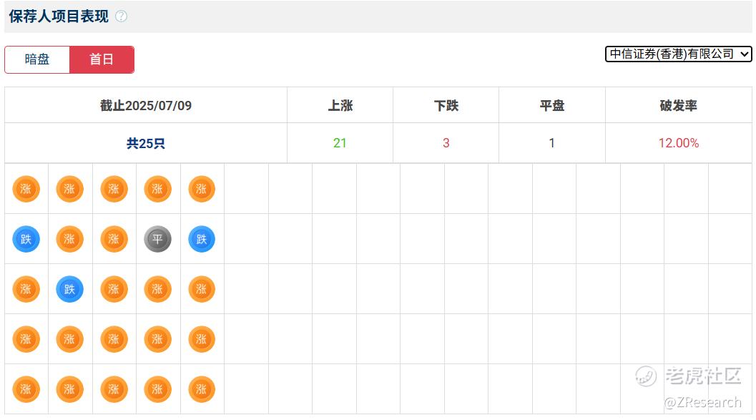This screenshot has height=420, width=756.
Task: Click the last blue 跌 badge in row two
Action: click(x=202, y=239)
